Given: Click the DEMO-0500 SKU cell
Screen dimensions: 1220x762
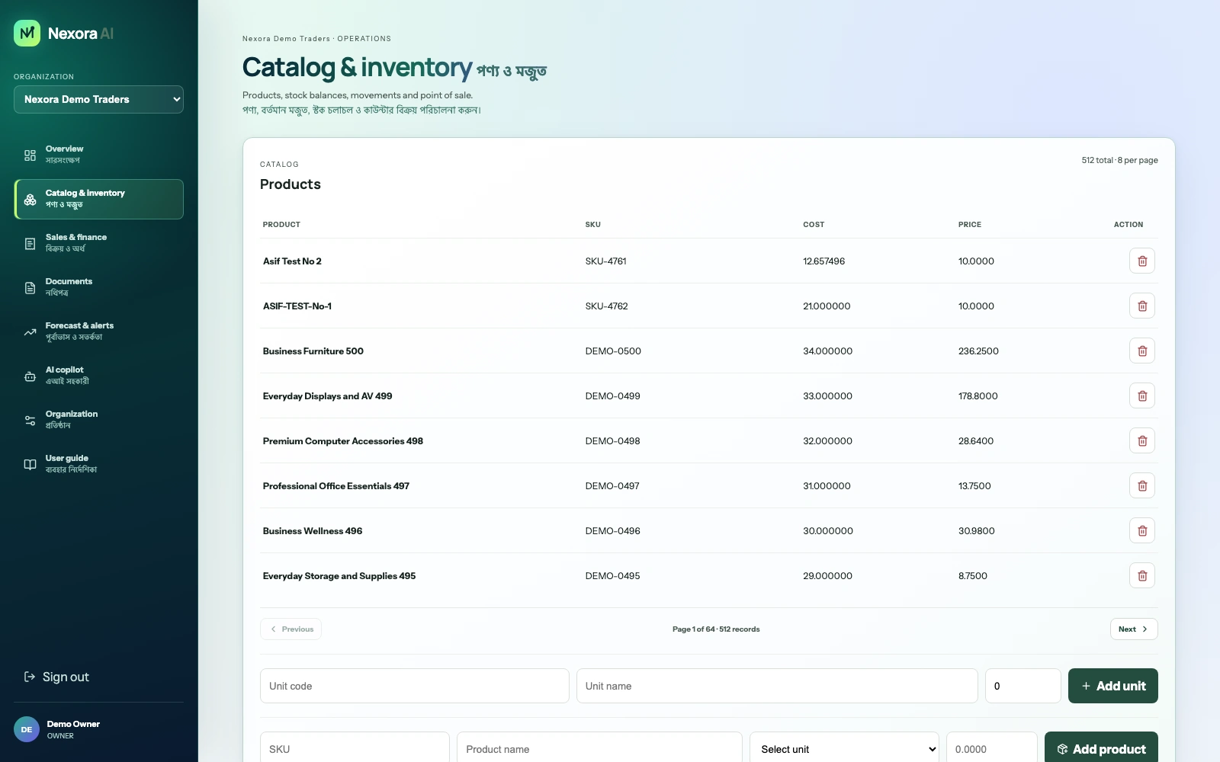Looking at the screenshot, I should (613, 351).
